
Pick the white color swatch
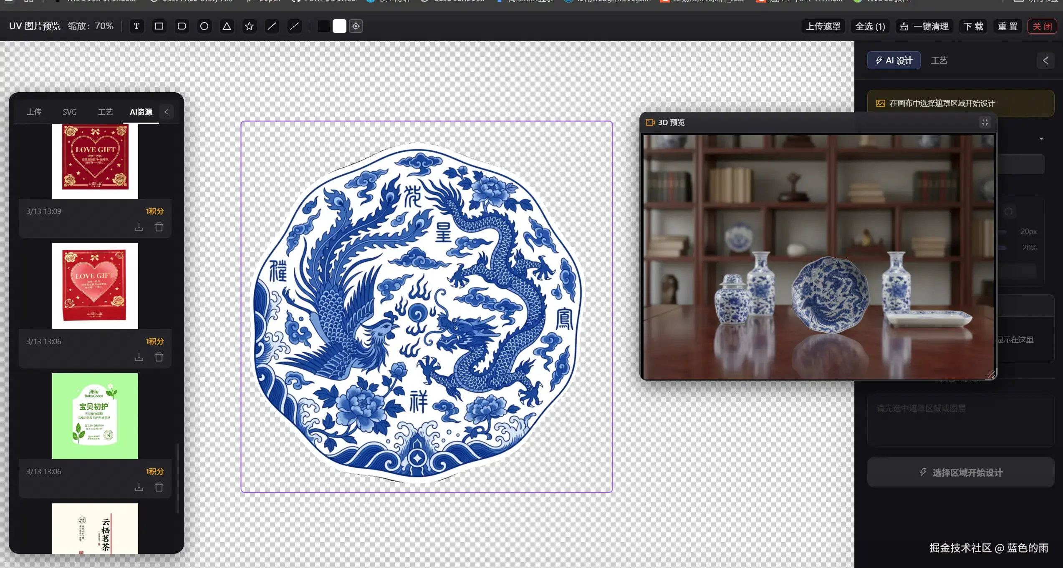[x=339, y=26]
